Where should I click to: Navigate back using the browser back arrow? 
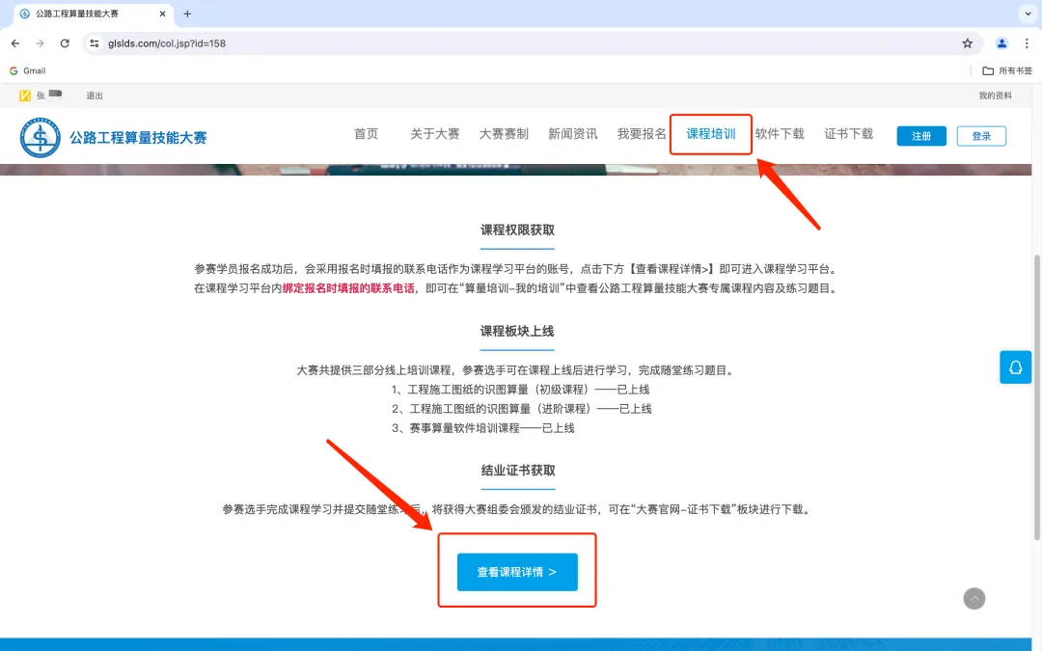[x=14, y=42]
